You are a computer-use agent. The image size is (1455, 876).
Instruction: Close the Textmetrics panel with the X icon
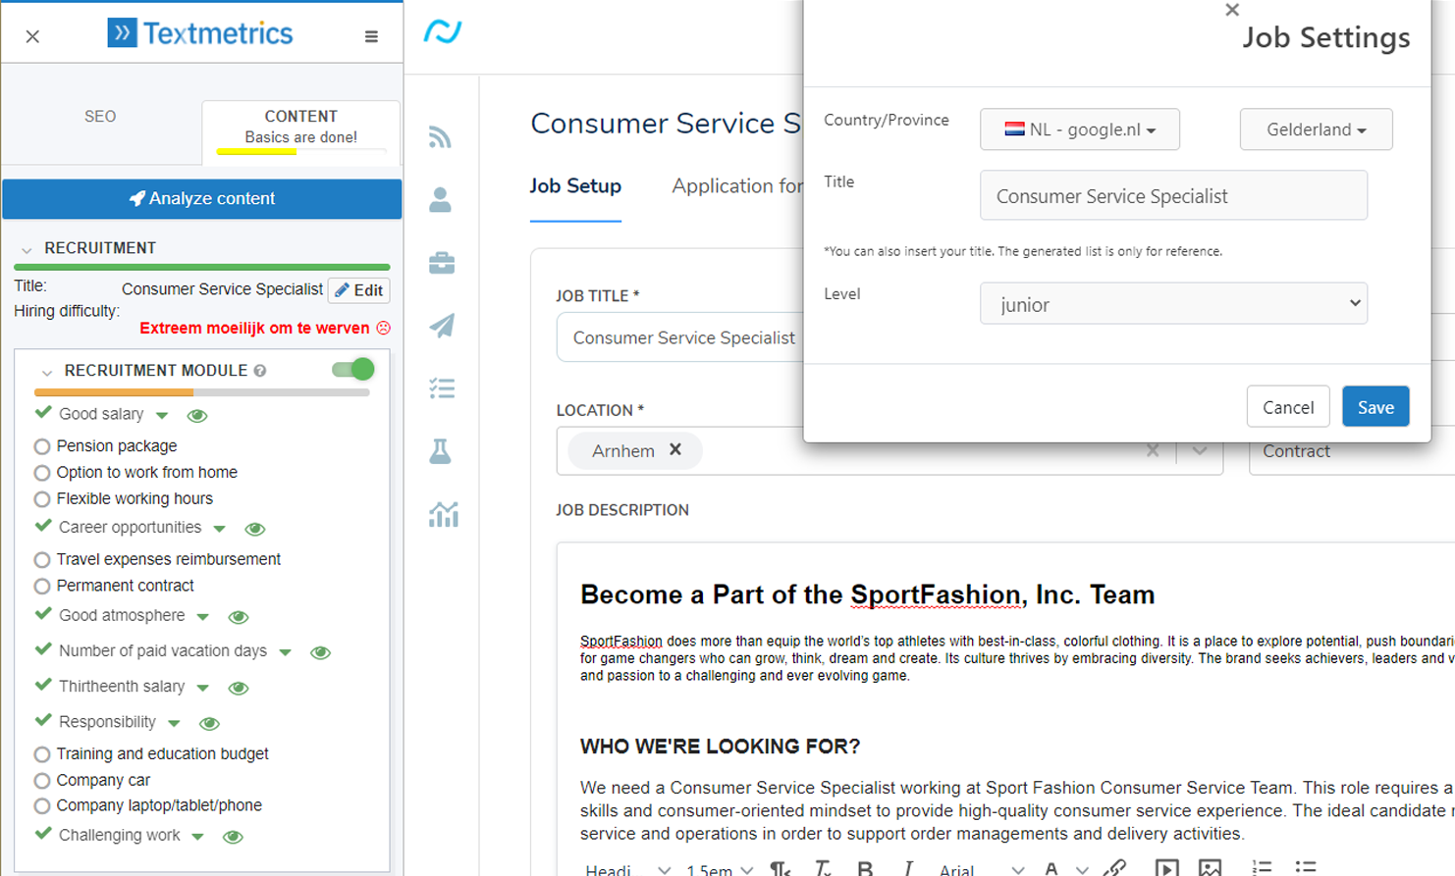[32, 36]
